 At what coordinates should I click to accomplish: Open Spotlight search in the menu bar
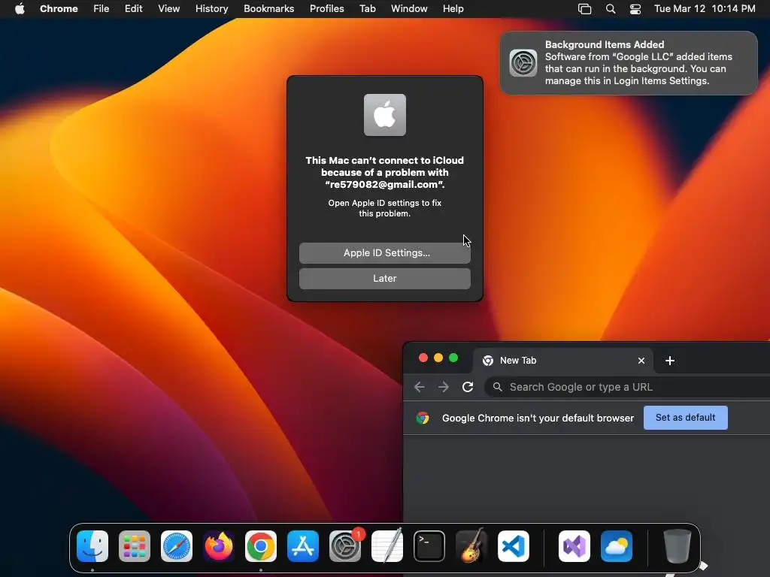click(x=611, y=9)
